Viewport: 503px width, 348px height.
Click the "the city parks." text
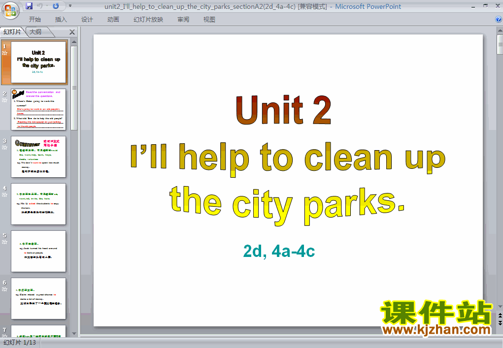(287, 205)
